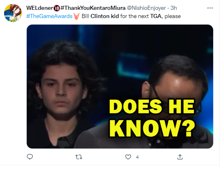Click the yellow DOES HE KNOW? caption
The height and width of the screenshot is (169, 223).
pyautogui.click(x=152, y=118)
